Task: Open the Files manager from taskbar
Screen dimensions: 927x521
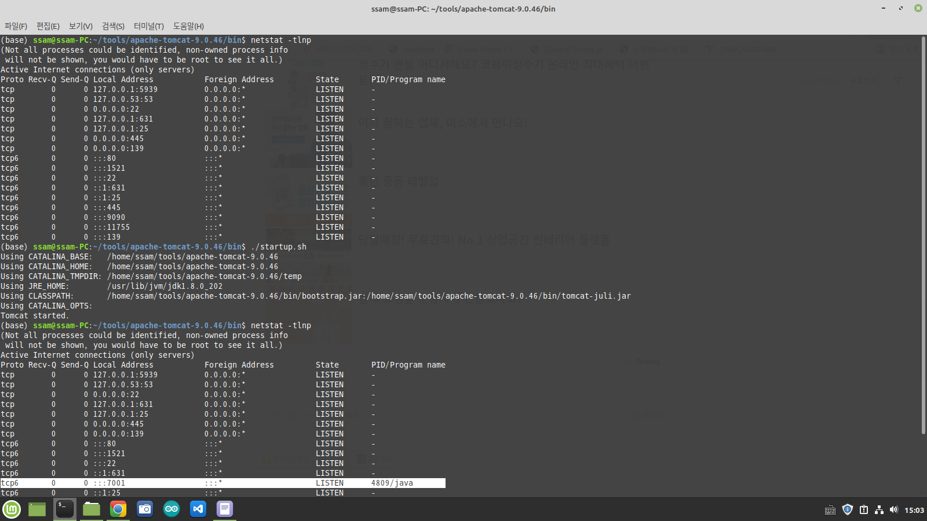Action: point(92,509)
